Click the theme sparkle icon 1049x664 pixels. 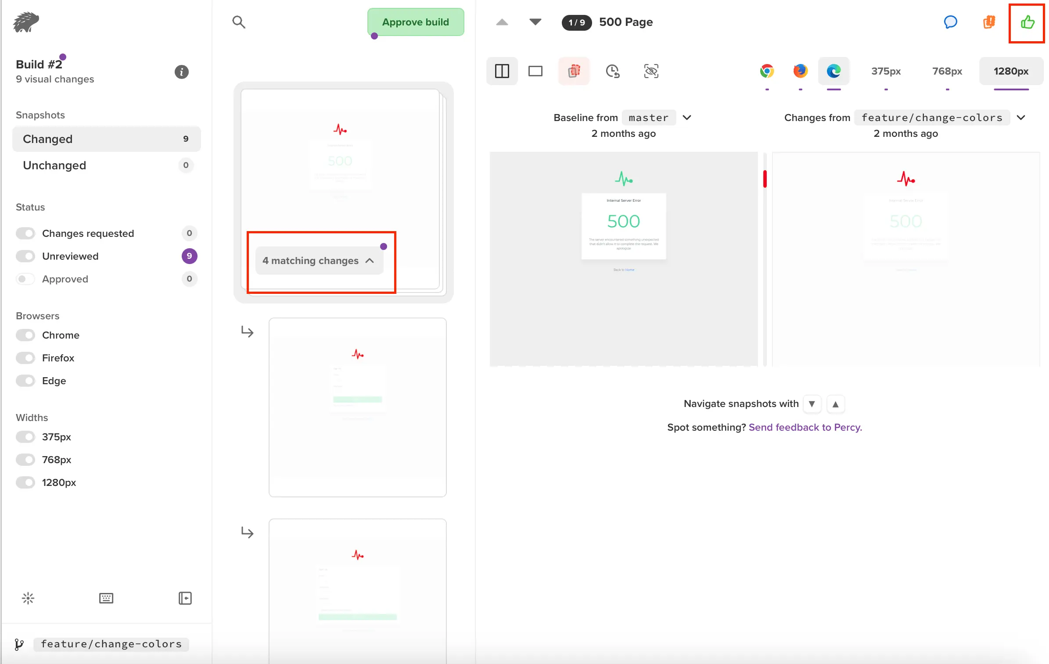pos(28,598)
